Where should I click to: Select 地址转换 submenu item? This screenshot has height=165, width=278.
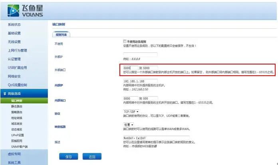click(17, 118)
